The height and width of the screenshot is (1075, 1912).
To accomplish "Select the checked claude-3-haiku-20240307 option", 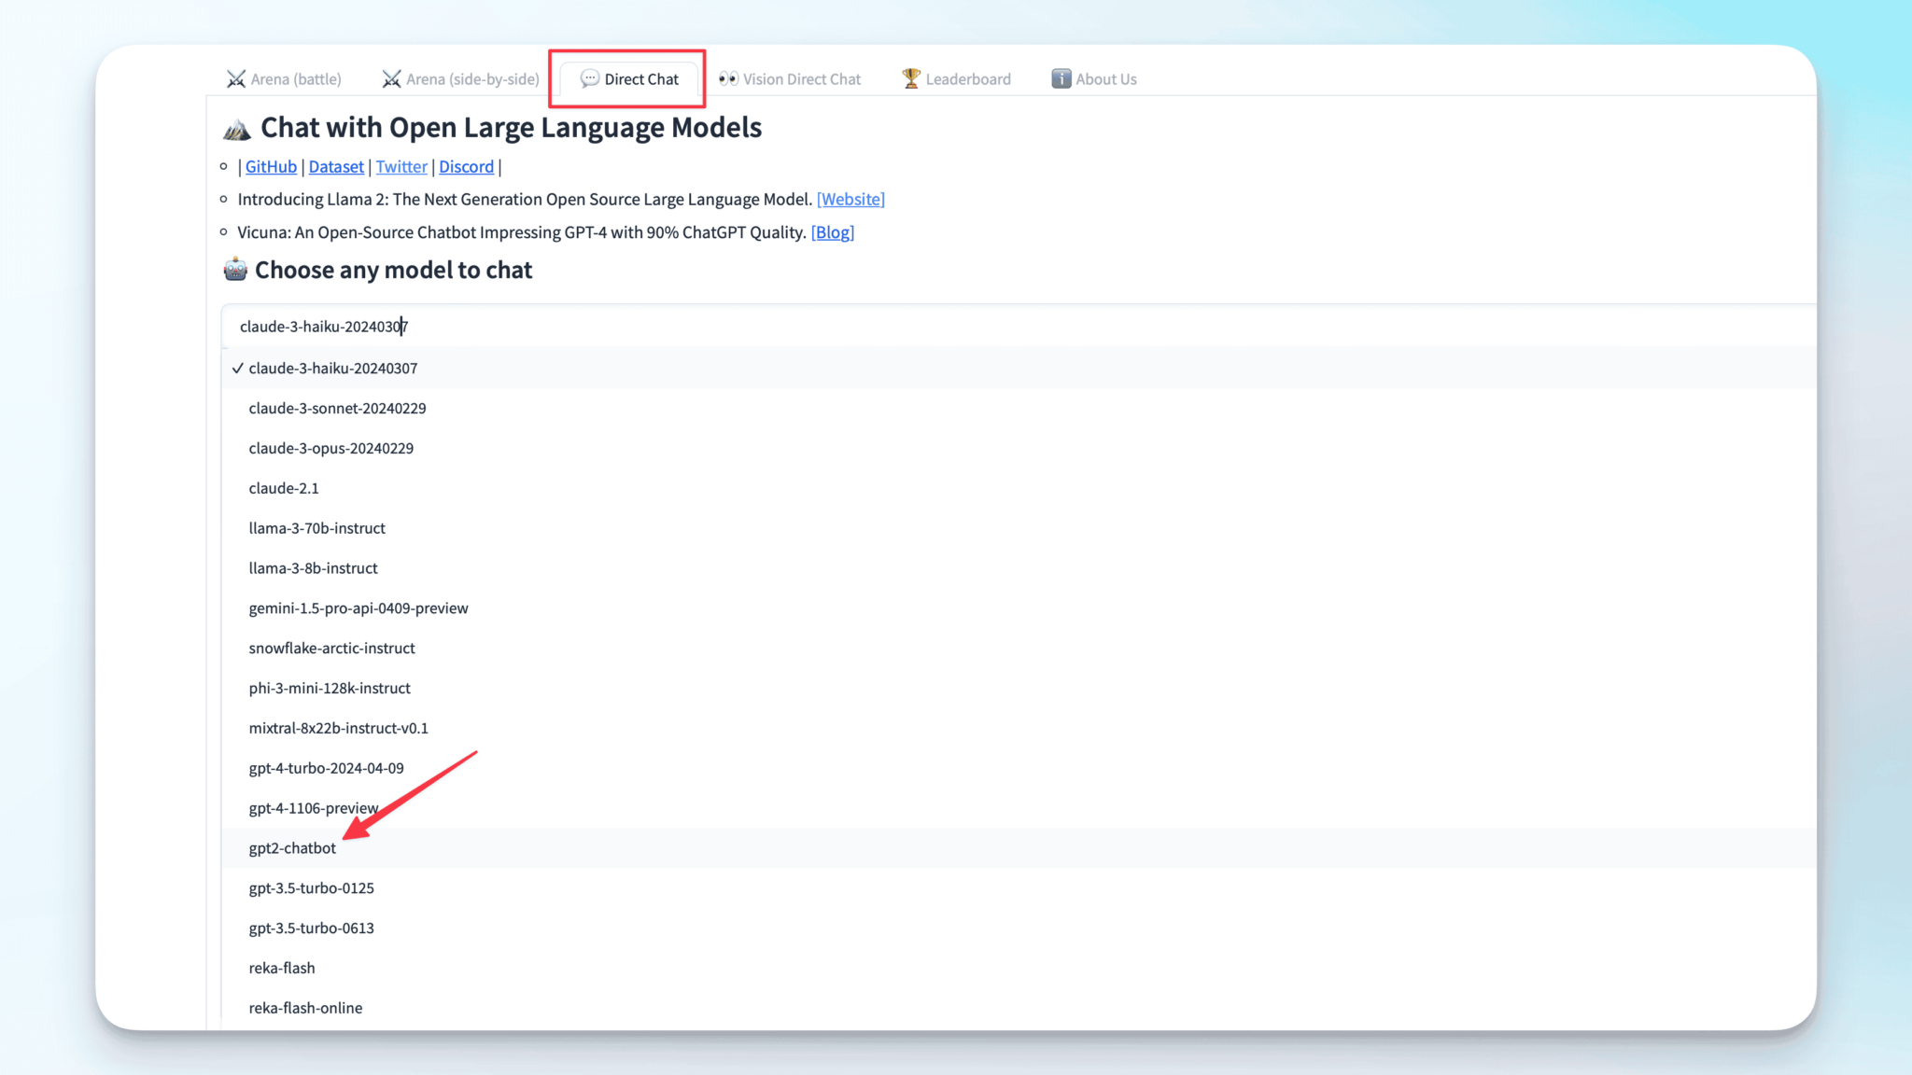I will click(x=332, y=369).
